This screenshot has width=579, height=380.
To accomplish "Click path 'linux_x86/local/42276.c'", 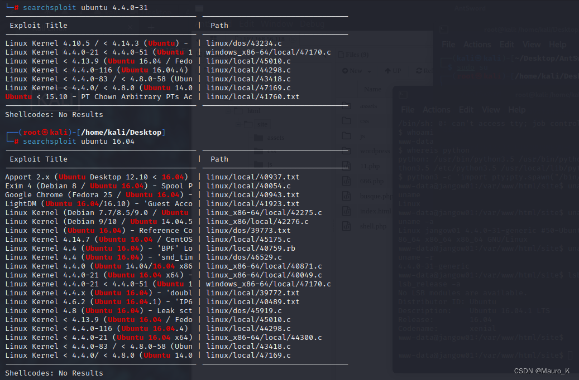I will click(257, 222).
